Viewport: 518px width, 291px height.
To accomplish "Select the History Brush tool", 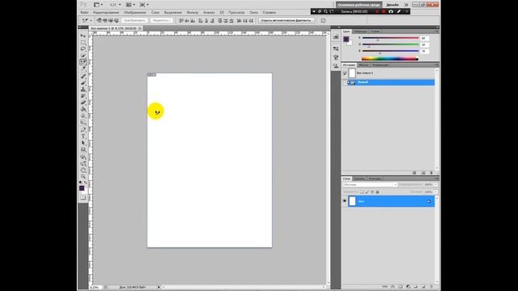I will click(x=83, y=96).
